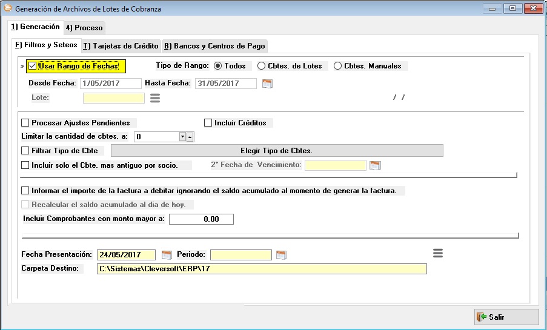Uncheck Usar Rango de Fechas checkbox

coord(33,66)
